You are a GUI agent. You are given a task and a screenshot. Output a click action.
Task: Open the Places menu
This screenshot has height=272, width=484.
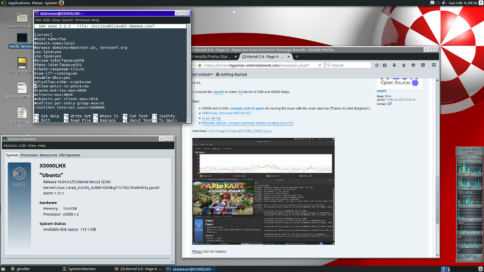click(37, 3)
